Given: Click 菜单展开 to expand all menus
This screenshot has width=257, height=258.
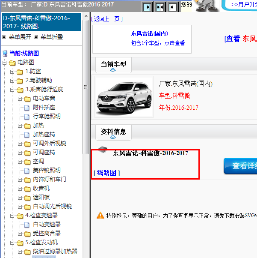Looking at the screenshot, I should pyautogui.click(x=20, y=37).
